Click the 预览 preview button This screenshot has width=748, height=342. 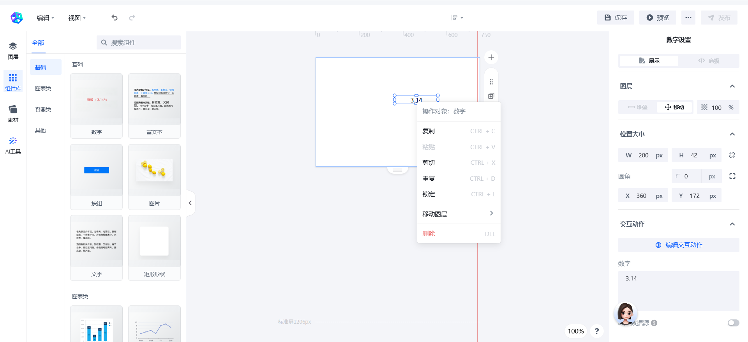click(658, 18)
